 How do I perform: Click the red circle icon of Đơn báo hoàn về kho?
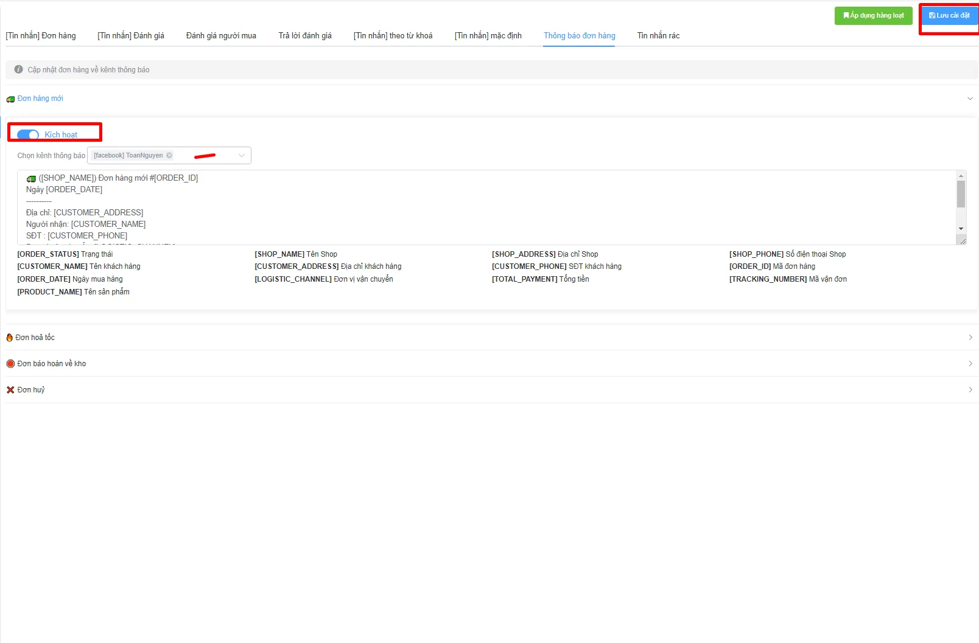pyautogui.click(x=10, y=364)
